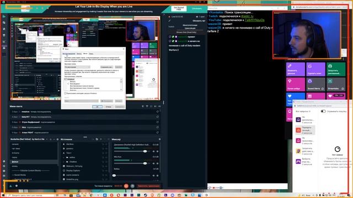The image size is (353, 198).
Task: Switch to the Многопотоковая трансляция tab
Action: [x=190, y=27]
